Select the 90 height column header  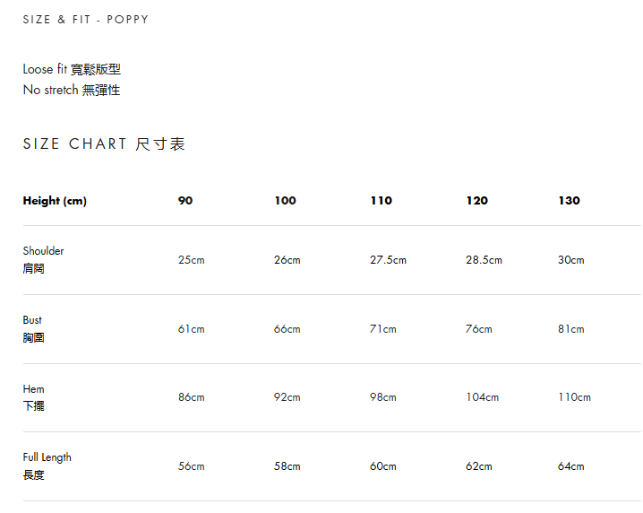pyautogui.click(x=185, y=200)
